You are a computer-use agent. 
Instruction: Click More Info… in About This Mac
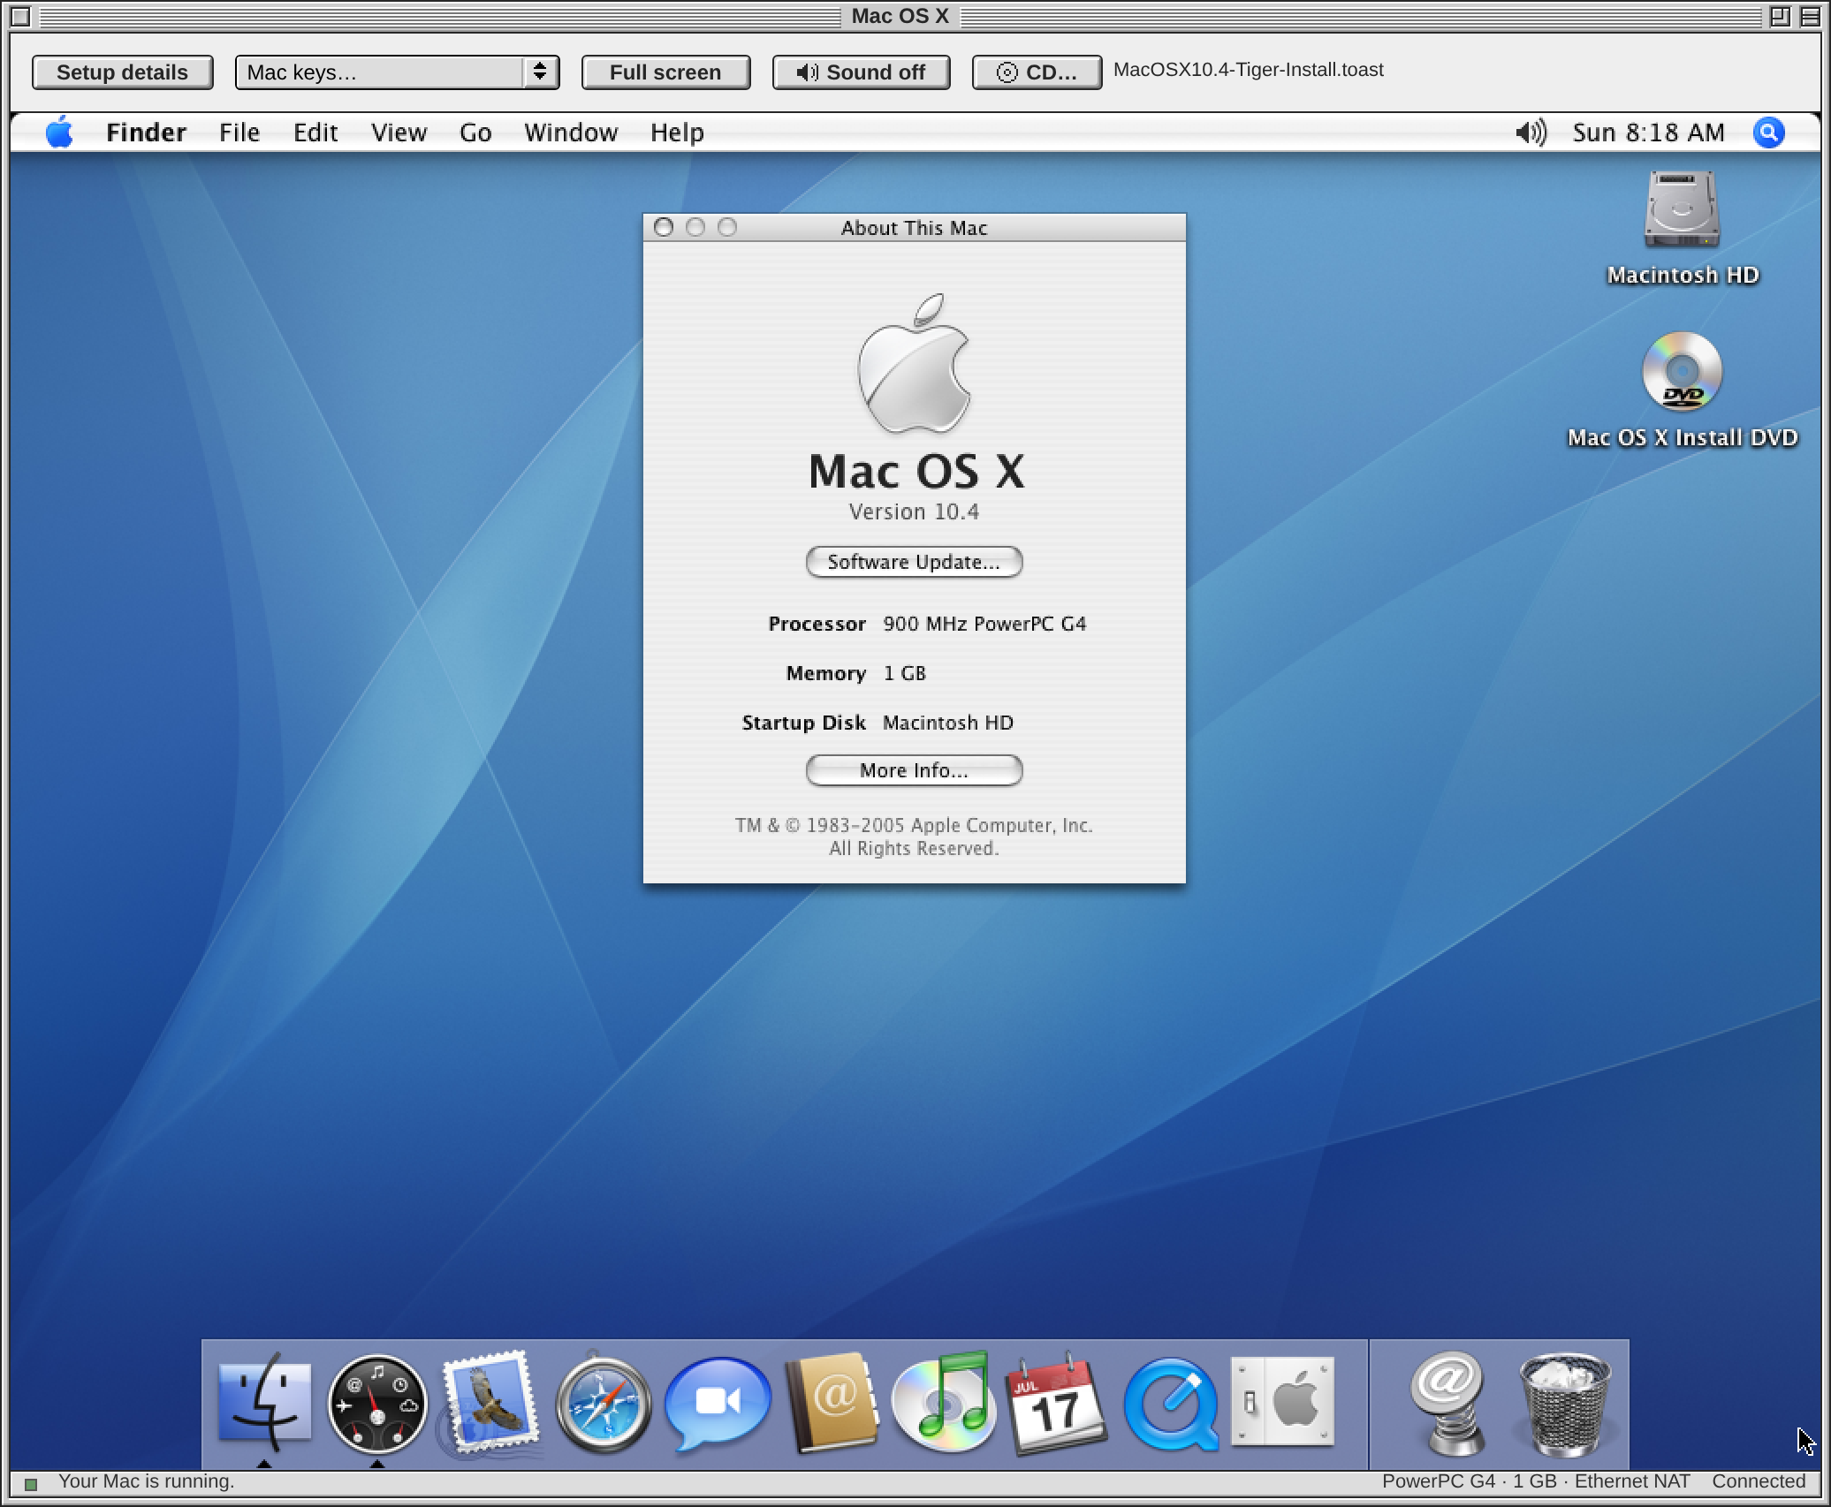coord(914,770)
